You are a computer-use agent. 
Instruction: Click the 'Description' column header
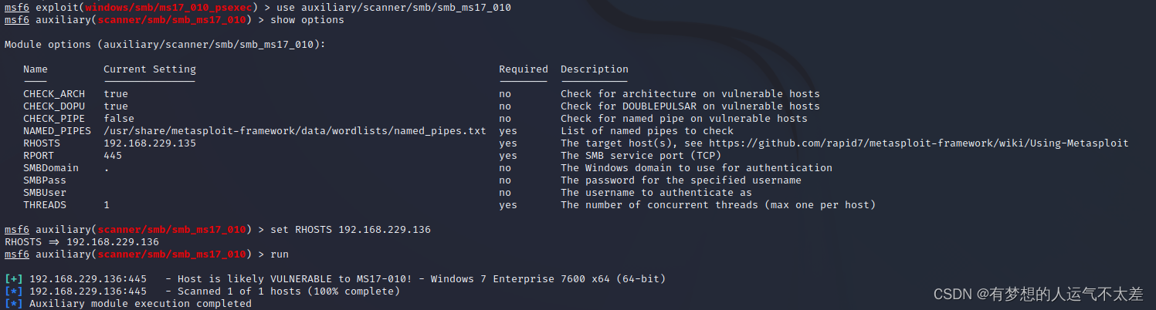pos(595,69)
